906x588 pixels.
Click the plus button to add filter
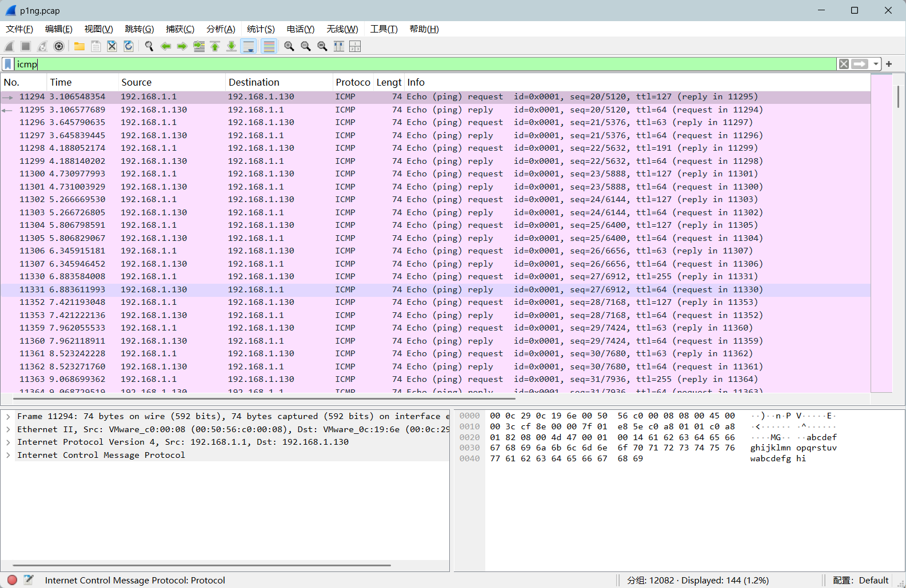[x=889, y=64]
